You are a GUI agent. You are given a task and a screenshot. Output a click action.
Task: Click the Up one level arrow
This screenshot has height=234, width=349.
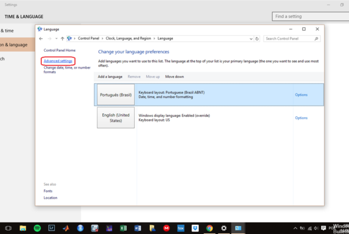[63, 38]
